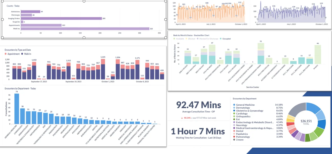Click the General Medicine bar showing 74
Screen dimensions: 332x154
(x=17, y=109)
